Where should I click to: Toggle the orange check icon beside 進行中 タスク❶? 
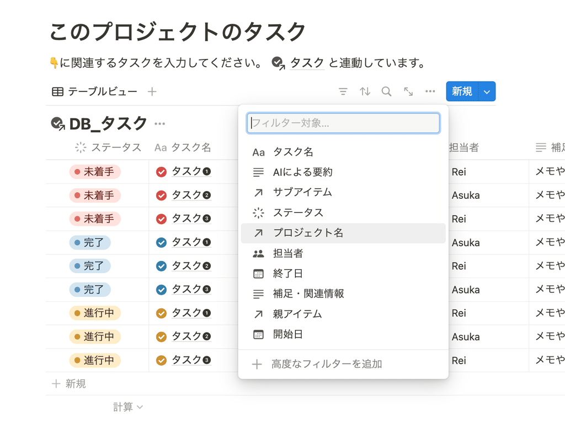point(161,313)
